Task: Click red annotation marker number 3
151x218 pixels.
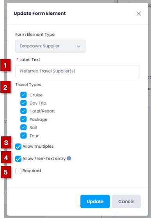Action: (x=6, y=142)
